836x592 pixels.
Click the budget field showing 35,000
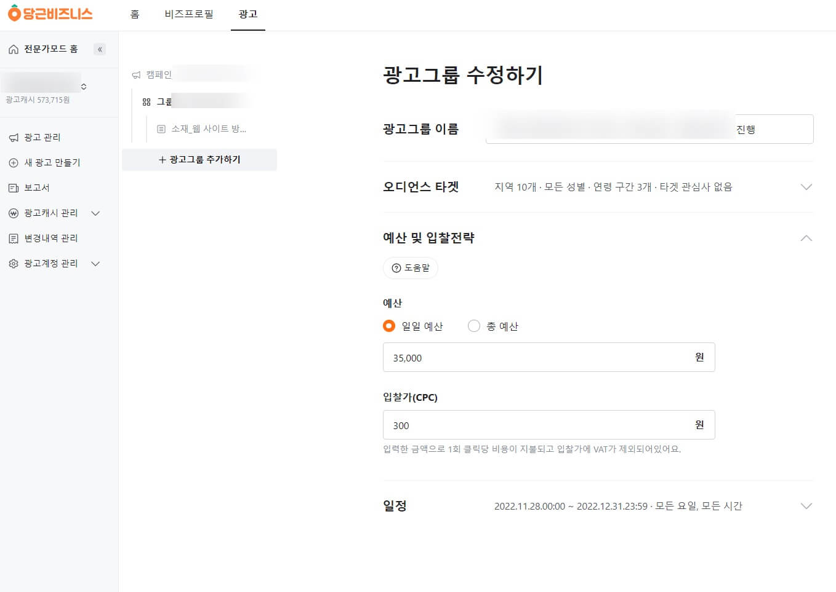(x=549, y=357)
